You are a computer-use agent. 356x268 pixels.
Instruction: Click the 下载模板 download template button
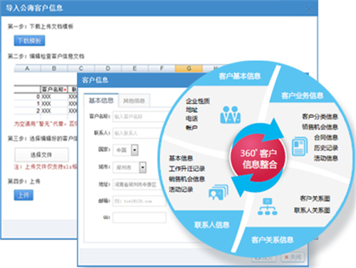(x=29, y=41)
